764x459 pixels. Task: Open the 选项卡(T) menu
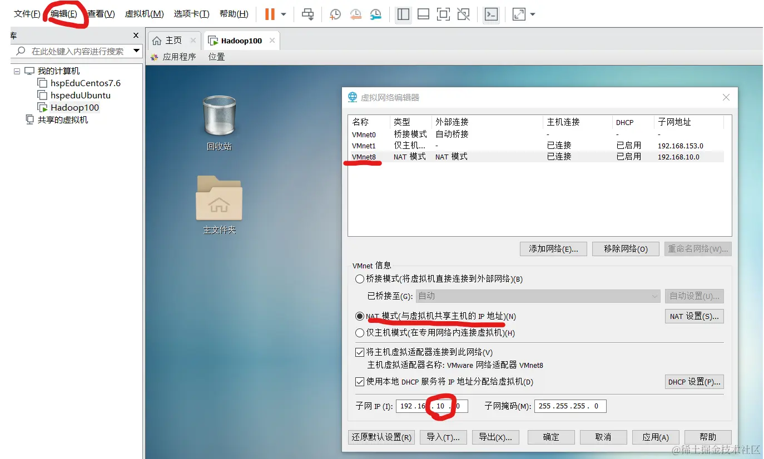click(x=192, y=14)
